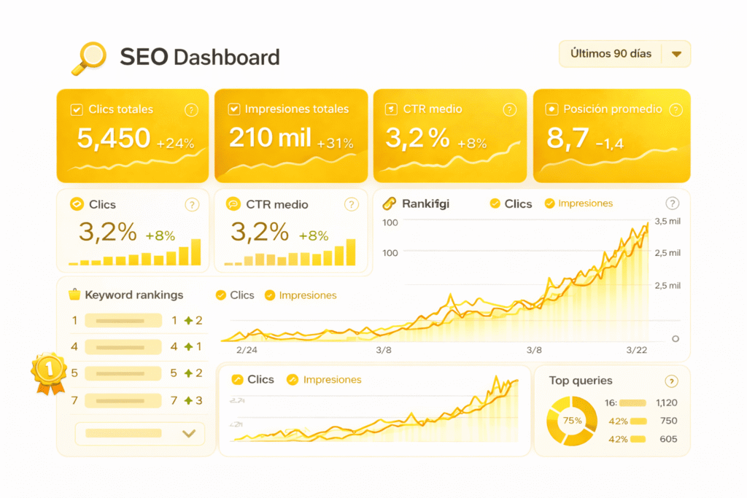Screen dimensions: 747x498
Task: Open help for Clics totales card
Action: click(x=191, y=110)
